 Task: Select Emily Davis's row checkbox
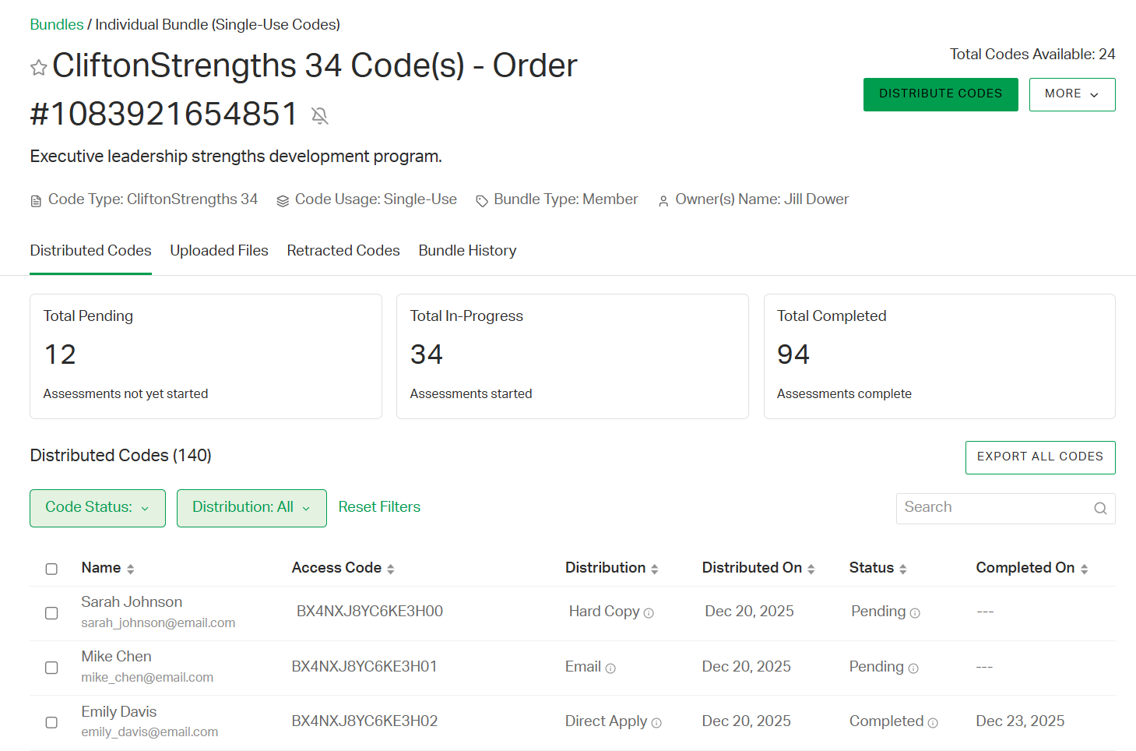point(51,722)
